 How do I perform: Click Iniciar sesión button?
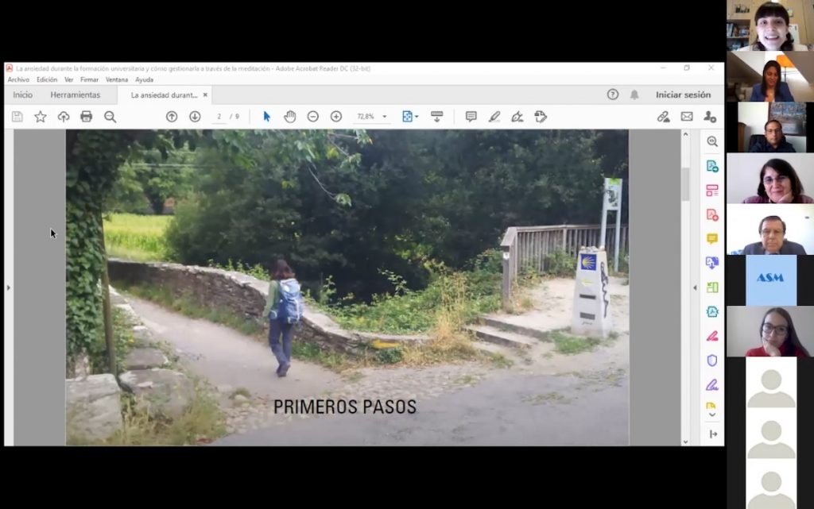683,94
